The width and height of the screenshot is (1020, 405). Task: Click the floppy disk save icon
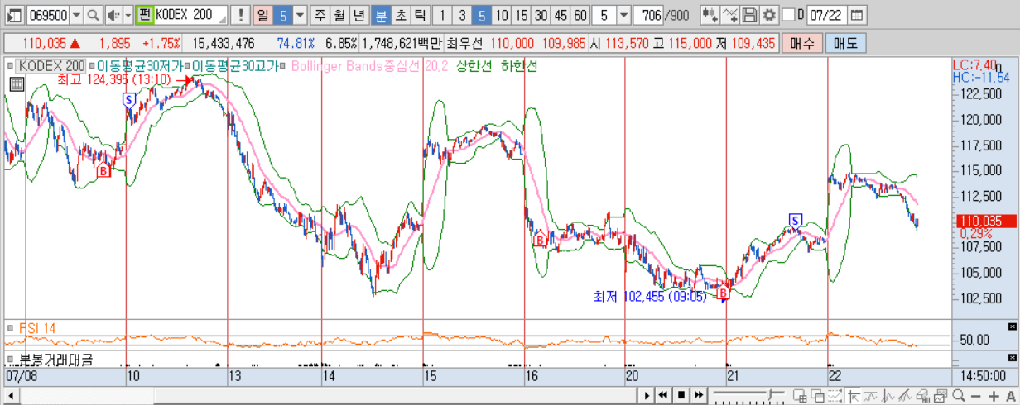tap(749, 15)
